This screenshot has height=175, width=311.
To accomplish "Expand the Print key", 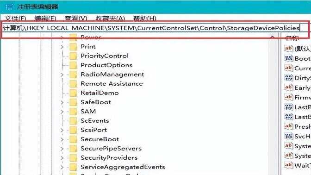I will [x=62, y=47].
